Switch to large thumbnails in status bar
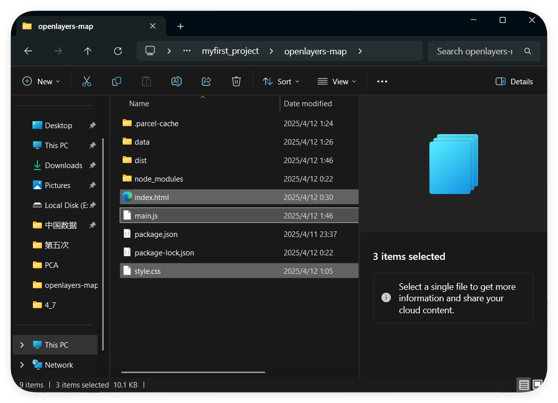Screen dimensions: 558x403 pyautogui.click(x=538, y=385)
